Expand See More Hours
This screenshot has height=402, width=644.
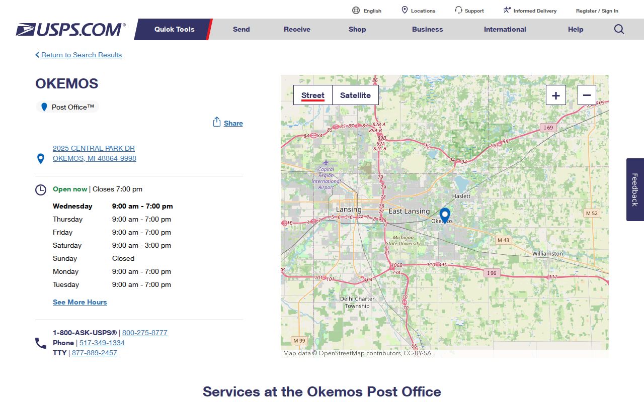80,302
